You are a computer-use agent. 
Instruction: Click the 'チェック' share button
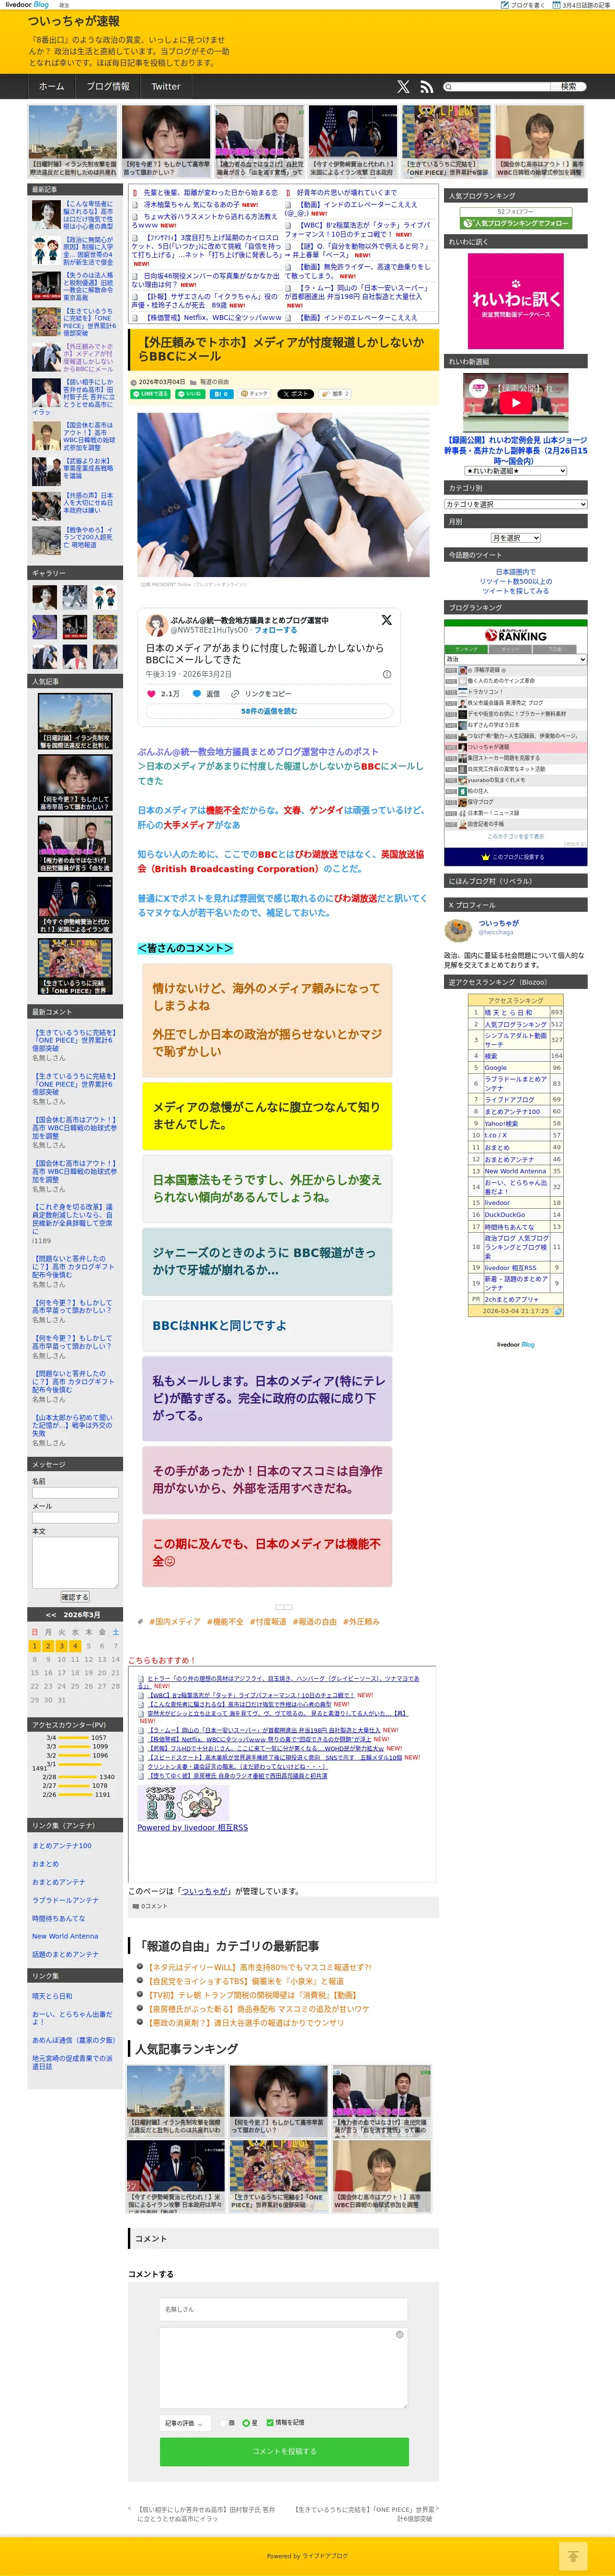click(x=255, y=394)
